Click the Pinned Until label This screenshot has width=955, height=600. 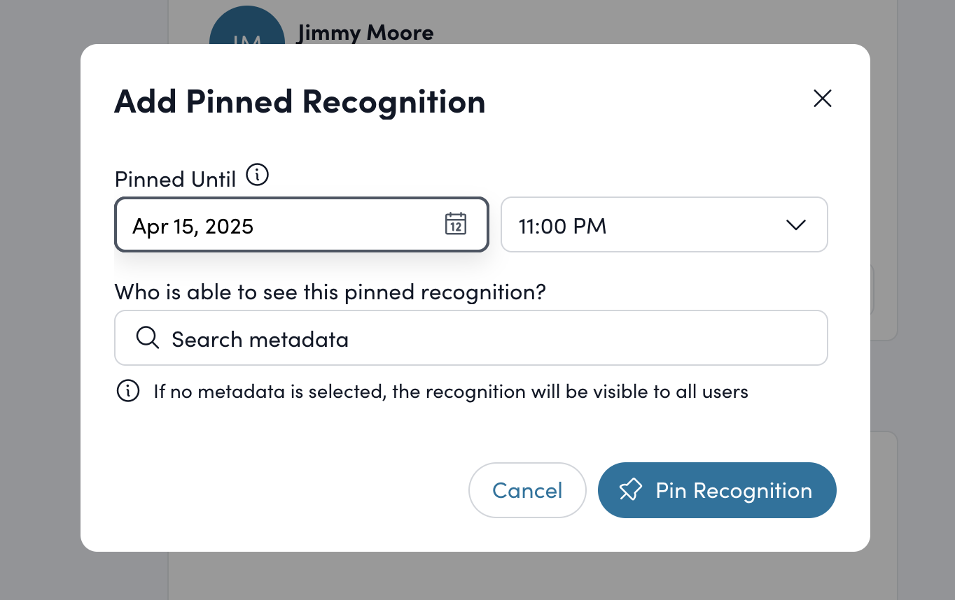175,179
